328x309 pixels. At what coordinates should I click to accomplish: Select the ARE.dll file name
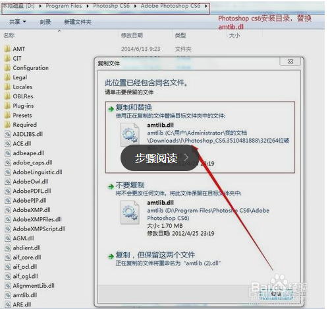click(22, 304)
